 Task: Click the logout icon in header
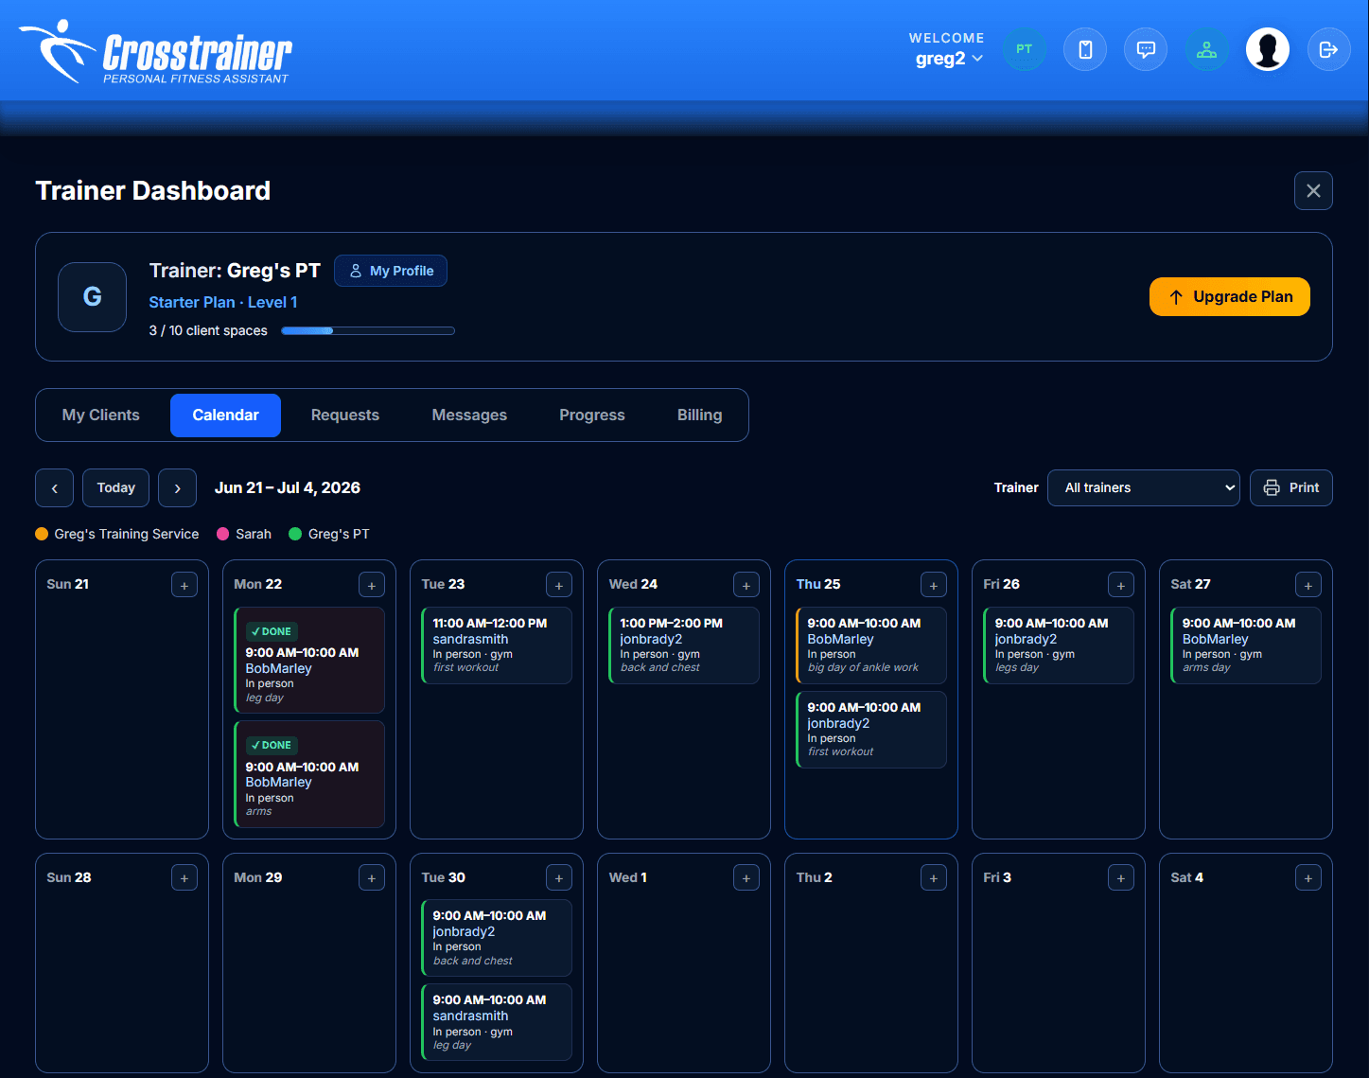1328,49
